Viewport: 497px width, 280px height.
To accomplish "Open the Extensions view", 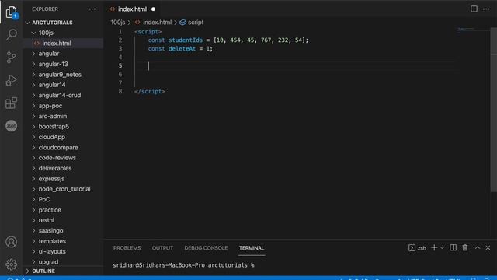I will (x=12, y=103).
